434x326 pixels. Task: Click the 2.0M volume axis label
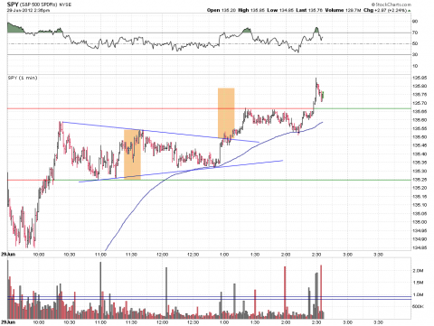[x=418, y=271]
